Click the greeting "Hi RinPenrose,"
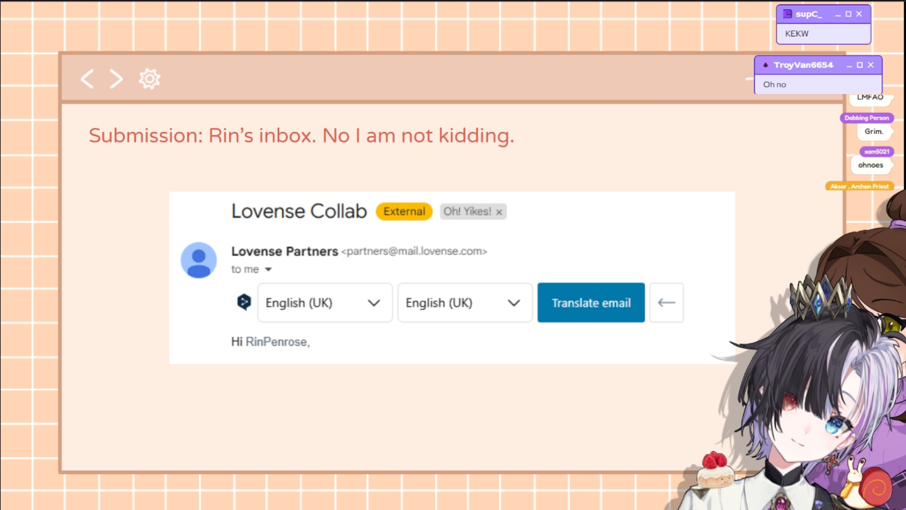The width and height of the screenshot is (906, 510). [x=270, y=342]
